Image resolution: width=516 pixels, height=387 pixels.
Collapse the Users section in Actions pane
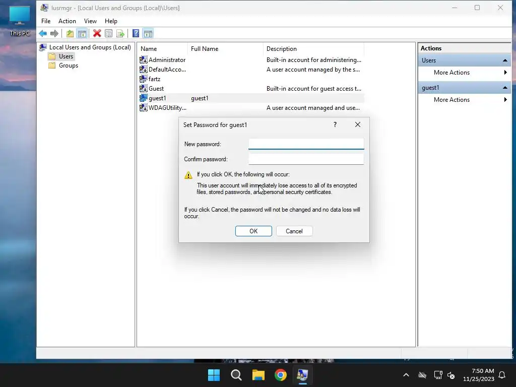pos(505,60)
